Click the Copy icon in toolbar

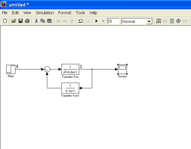tap(43, 21)
